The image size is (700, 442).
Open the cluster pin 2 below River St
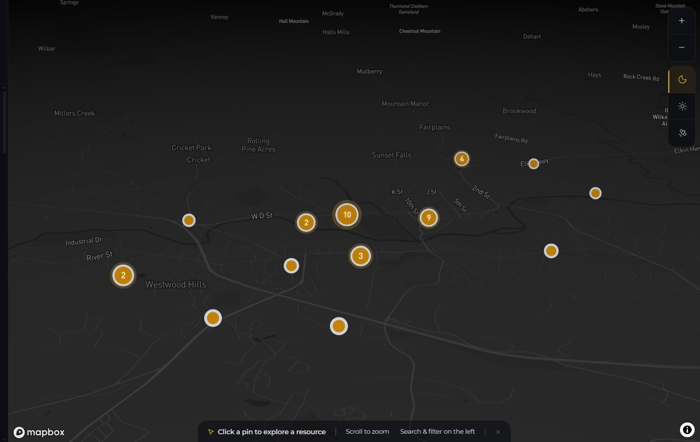(123, 275)
